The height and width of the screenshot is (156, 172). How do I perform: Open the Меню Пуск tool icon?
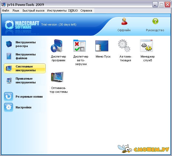click(x=102, y=46)
